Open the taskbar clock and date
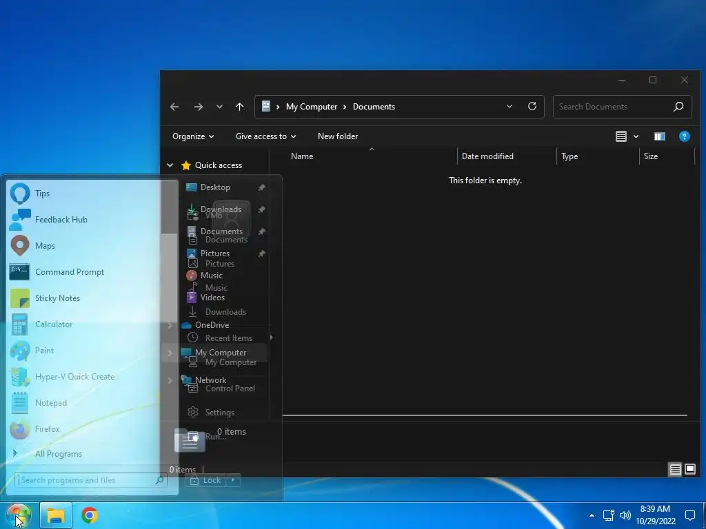Image resolution: width=706 pixels, height=529 pixels. [x=656, y=515]
